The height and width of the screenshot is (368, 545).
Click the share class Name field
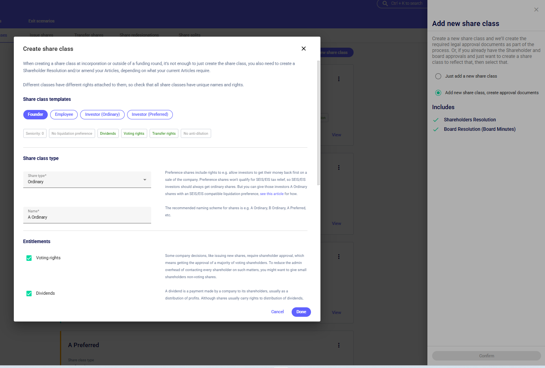pyautogui.click(x=87, y=217)
